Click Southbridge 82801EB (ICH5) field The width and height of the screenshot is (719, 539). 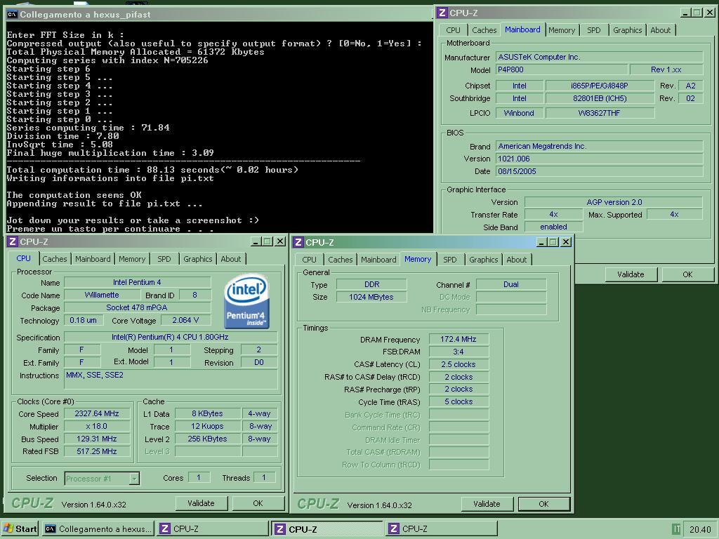(x=600, y=98)
